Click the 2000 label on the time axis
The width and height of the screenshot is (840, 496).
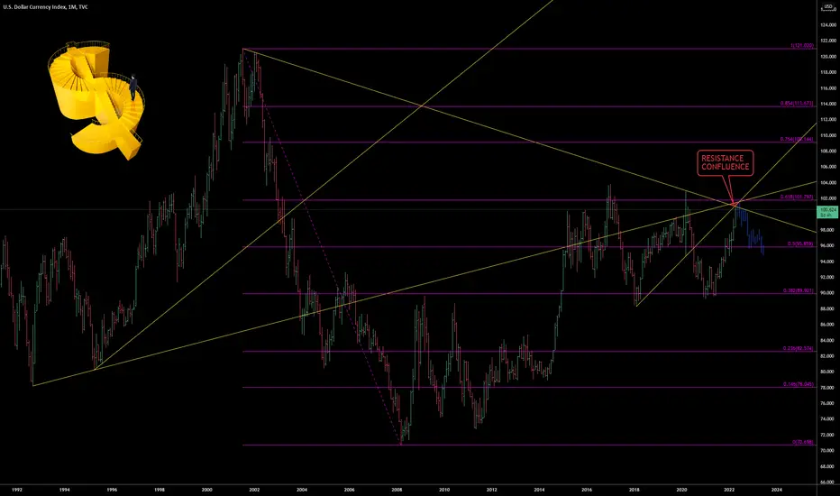click(206, 490)
